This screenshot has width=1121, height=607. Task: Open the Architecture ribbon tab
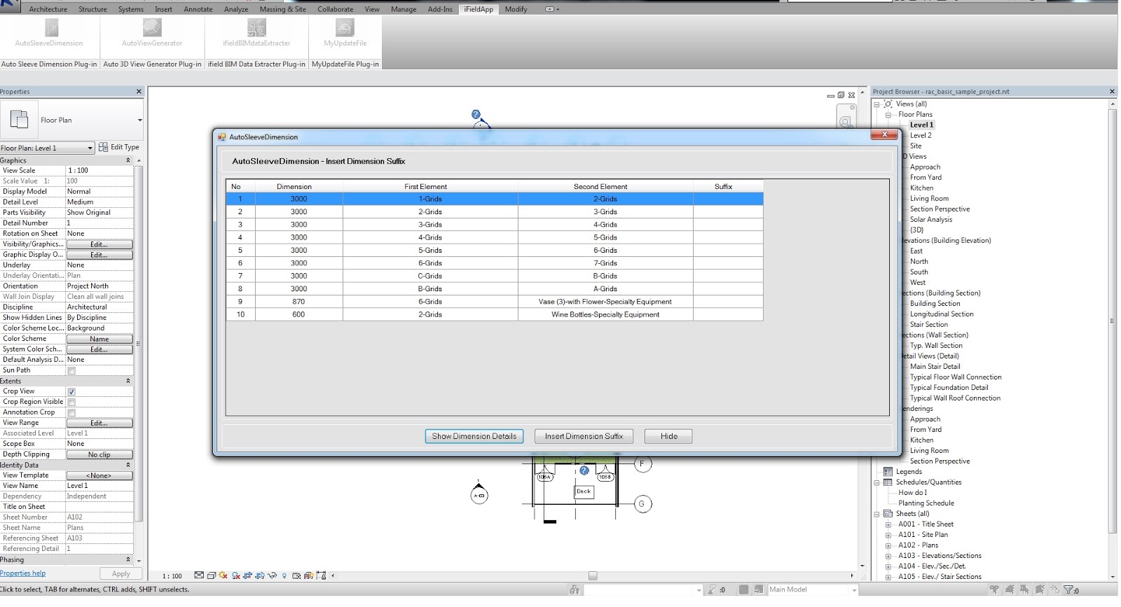[x=48, y=9]
